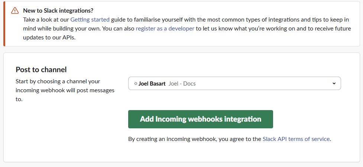Click the "New to Slack integrations?" heading
This screenshot has width=363, height=167.
point(58,11)
